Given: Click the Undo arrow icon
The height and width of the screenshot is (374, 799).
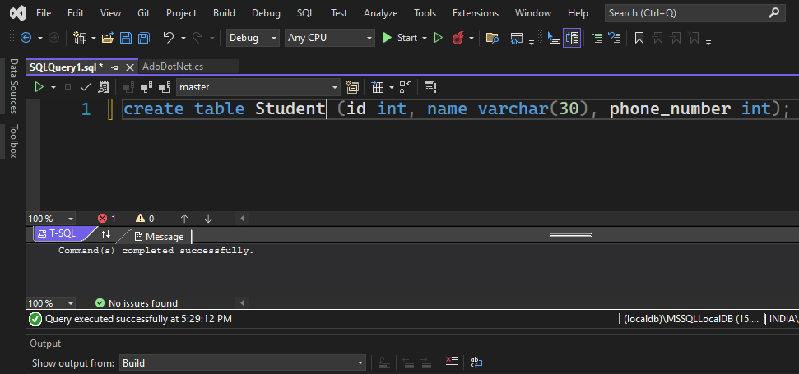Looking at the screenshot, I should tap(169, 38).
